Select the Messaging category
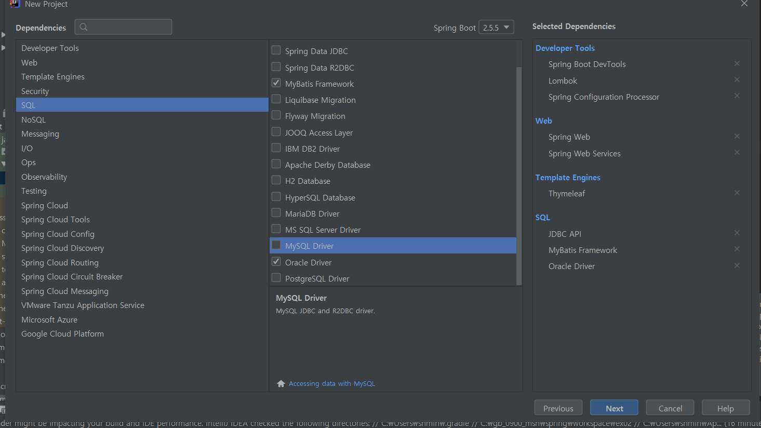The height and width of the screenshot is (428, 761). (142, 133)
